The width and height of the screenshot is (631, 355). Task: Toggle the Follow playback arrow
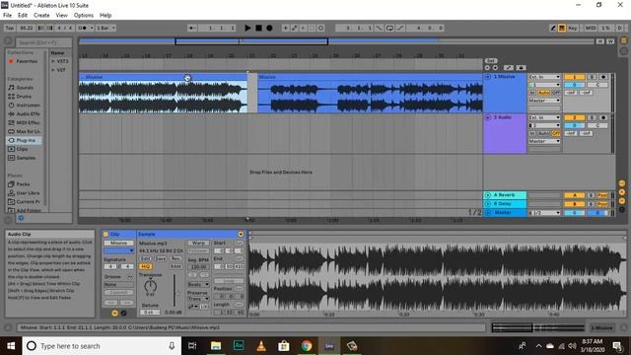click(192, 28)
